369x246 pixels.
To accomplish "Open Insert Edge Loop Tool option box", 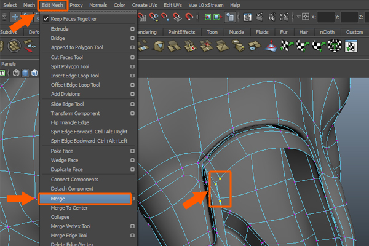I will coord(132,76).
